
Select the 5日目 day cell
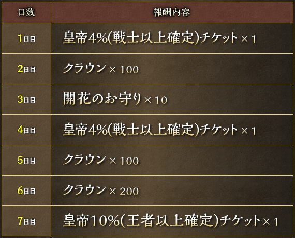[26, 160]
